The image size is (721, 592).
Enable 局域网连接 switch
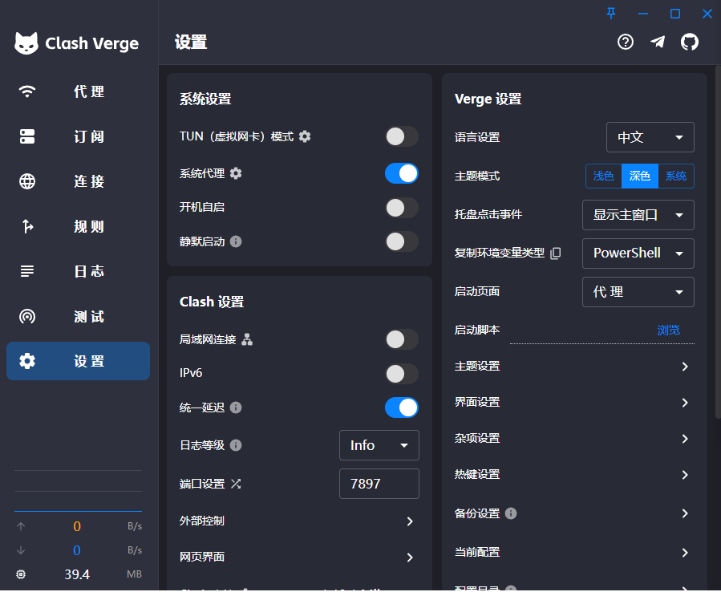tap(402, 340)
